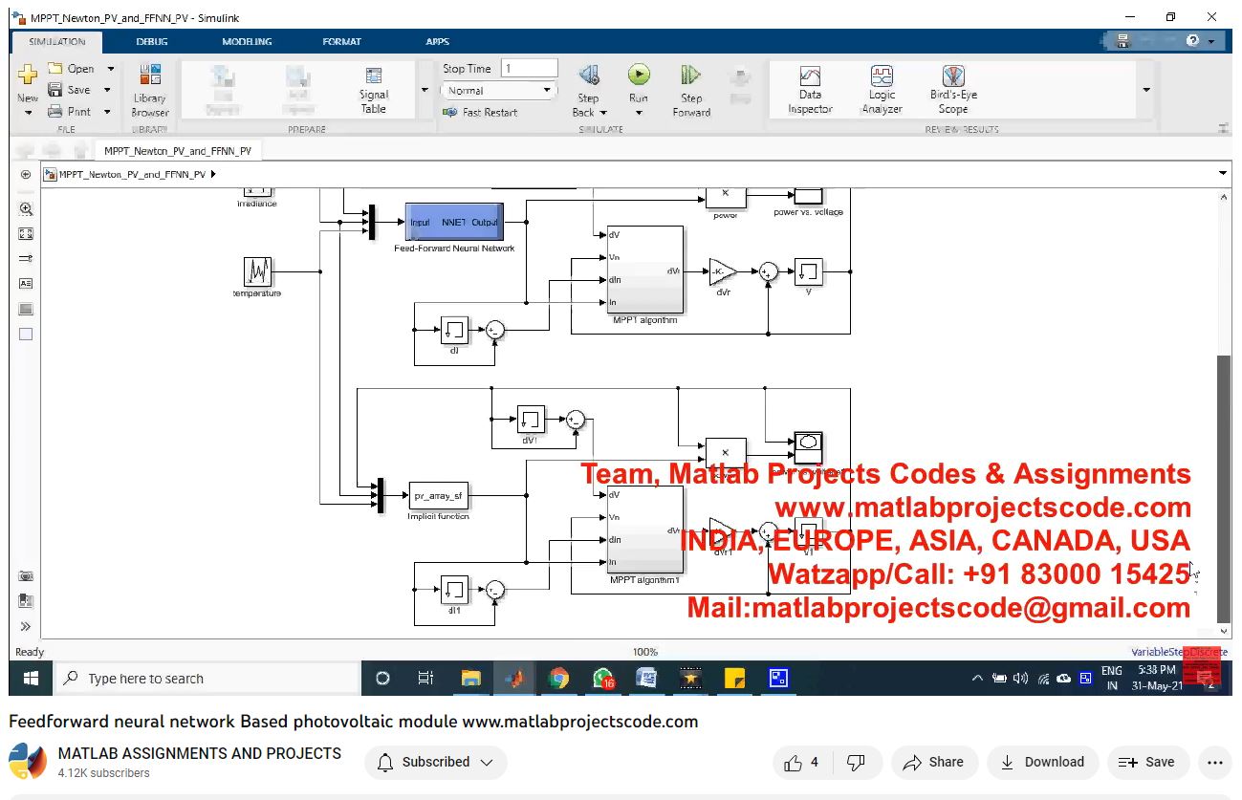The width and height of the screenshot is (1242, 800).
Task: Click the Step Back icon
Action: click(x=589, y=76)
